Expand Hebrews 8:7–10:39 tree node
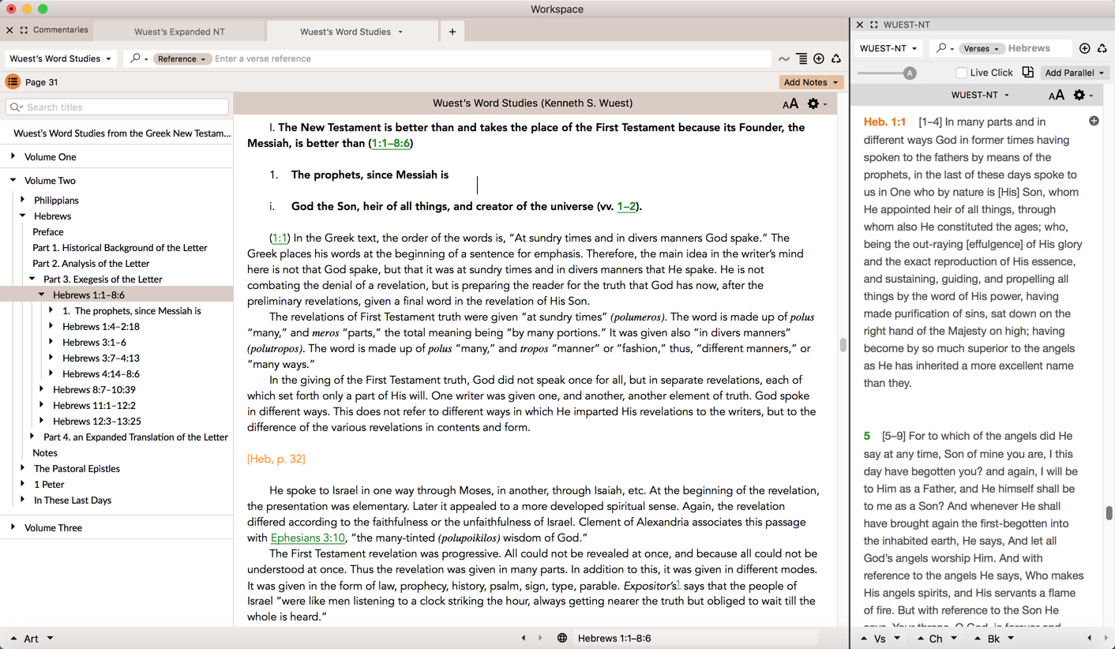Screen dimensions: 1115x649 41,389
